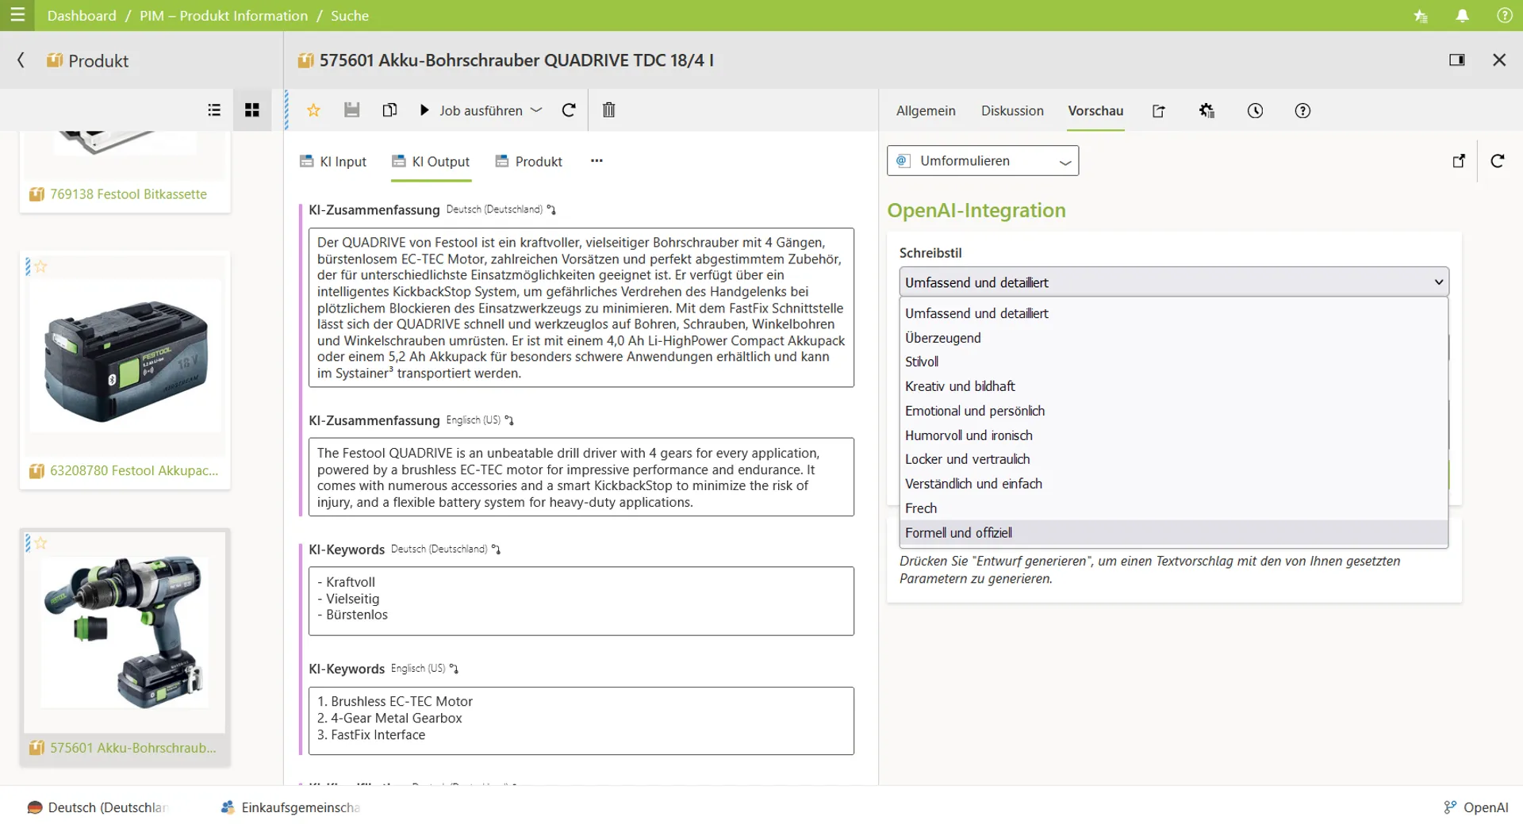Switch to Produkt tab
This screenshot has height=824, width=1523.
click(x=529, y=162)
